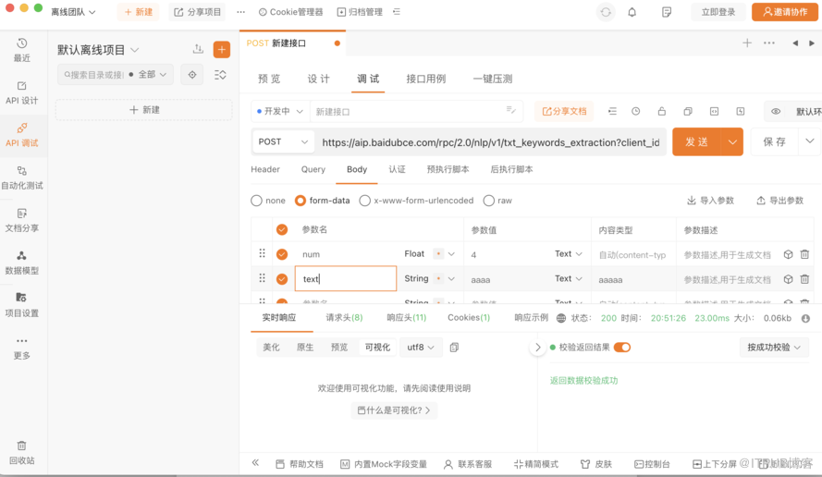Expand the 开发中 status dropdown
Screen dimensions: 822x477
278,112
